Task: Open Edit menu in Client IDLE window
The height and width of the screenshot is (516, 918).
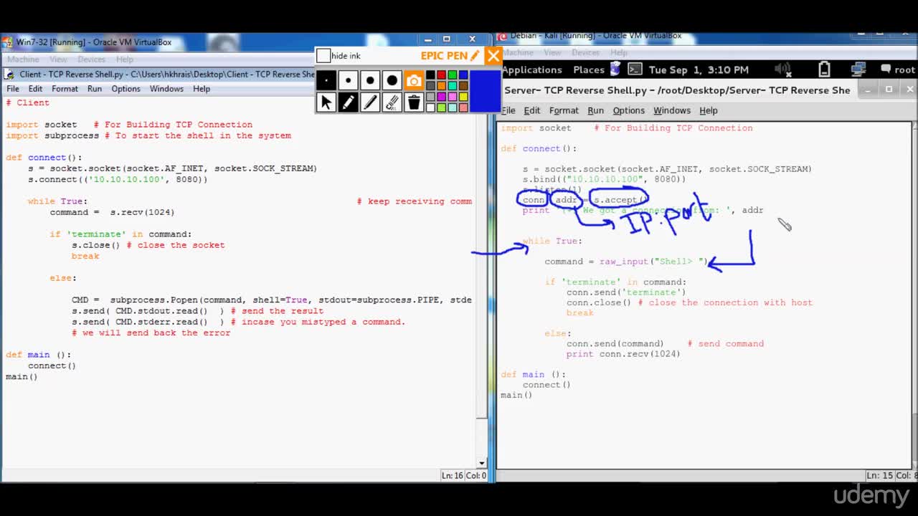Action: 35,89
